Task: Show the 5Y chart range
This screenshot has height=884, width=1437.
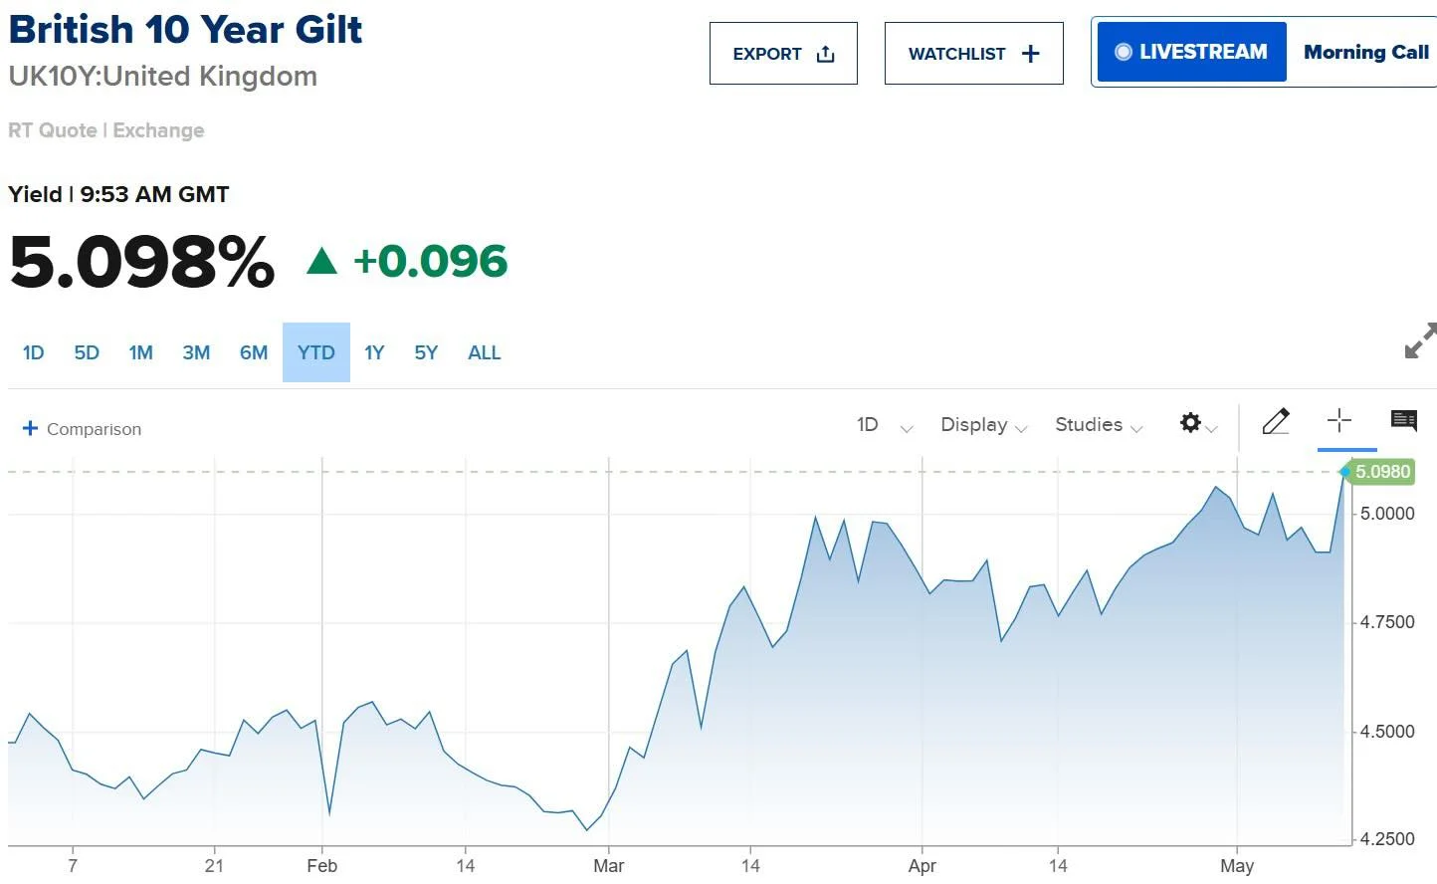Action: pyautogui.click(x=426, y=352)
